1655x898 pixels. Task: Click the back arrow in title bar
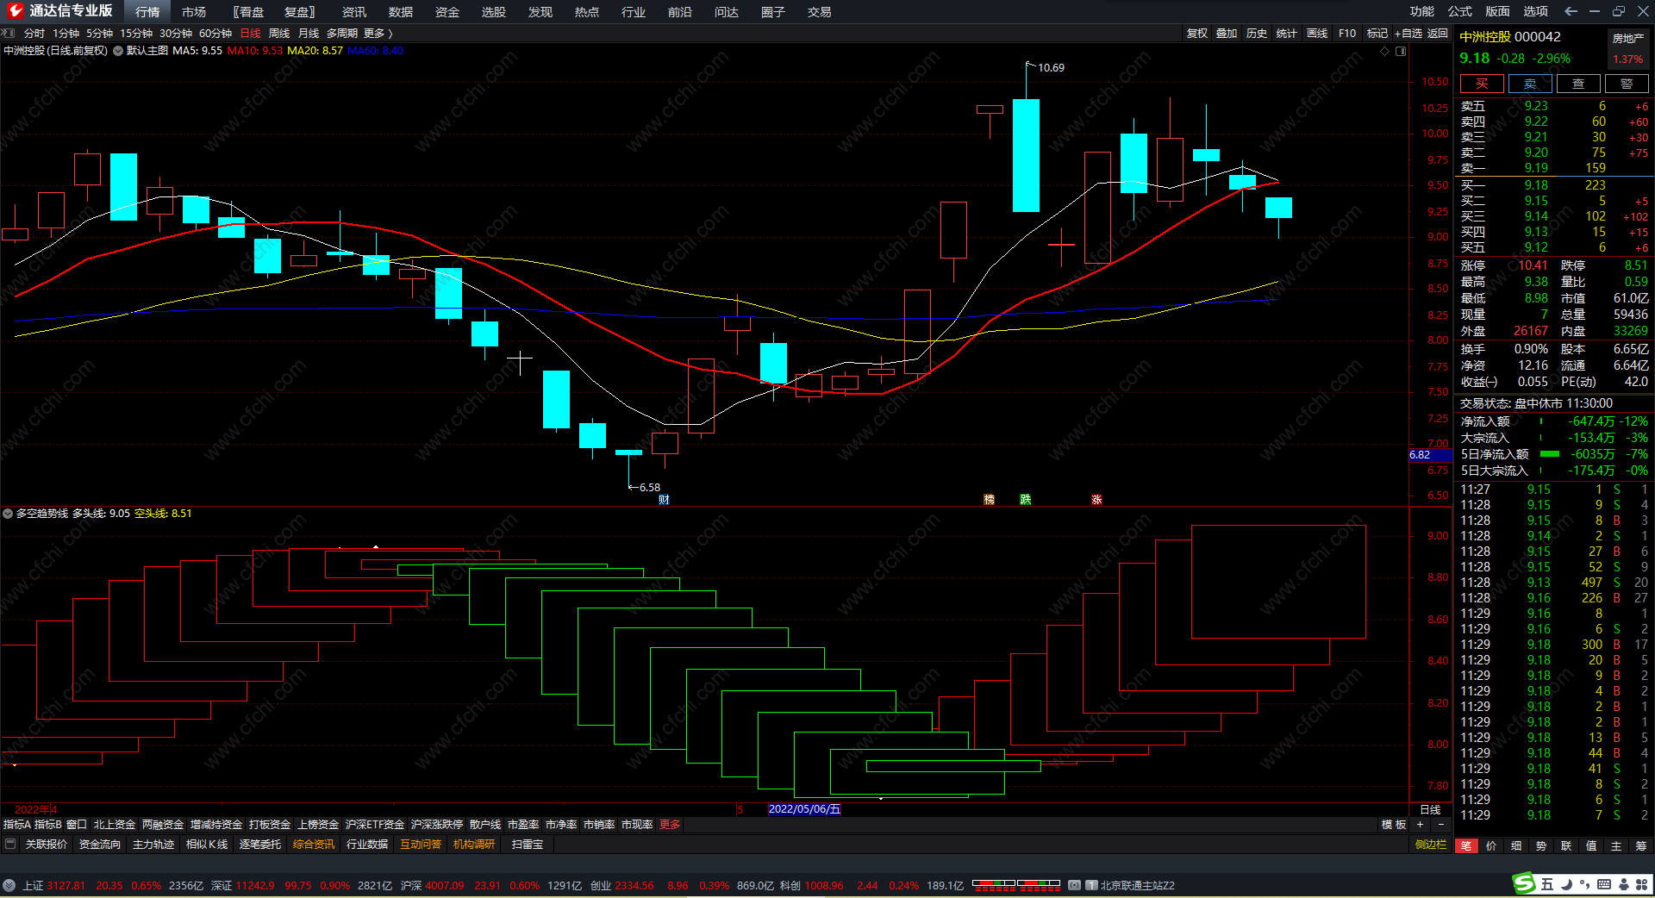pos(1571,11)
